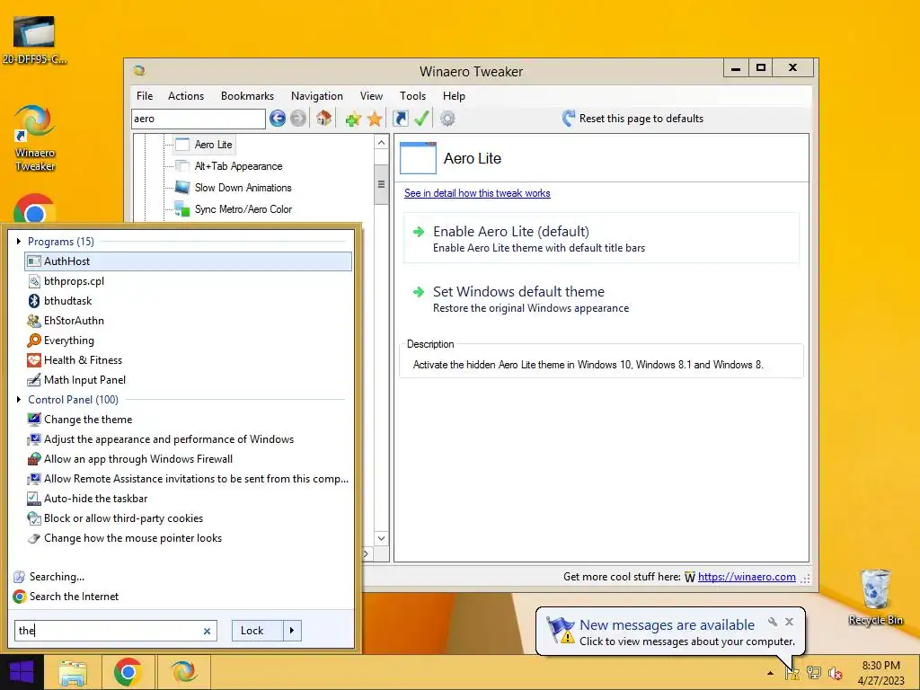Click the green checkmark toolbar icon
This screenshot has height=690, width=920.
(x=421, y=119)
